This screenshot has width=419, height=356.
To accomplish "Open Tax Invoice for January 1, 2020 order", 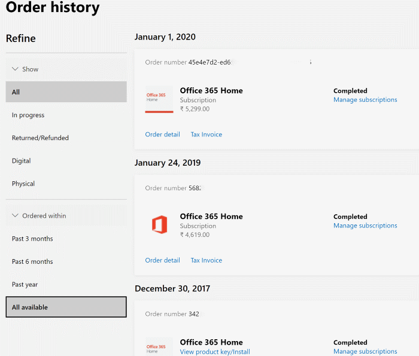I will tap(207, 135).
